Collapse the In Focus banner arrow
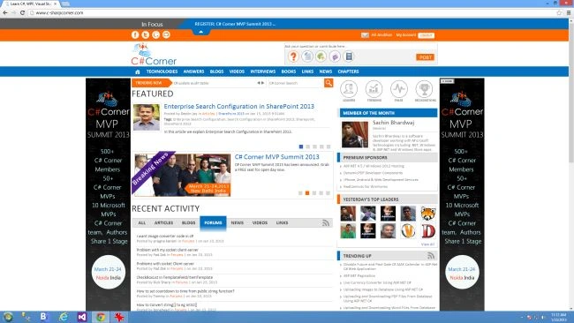 click(x=200, y=32)
